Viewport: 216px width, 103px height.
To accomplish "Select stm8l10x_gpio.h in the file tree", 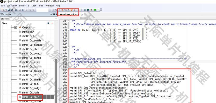I will pyautogui.click(x=32, y=71).
